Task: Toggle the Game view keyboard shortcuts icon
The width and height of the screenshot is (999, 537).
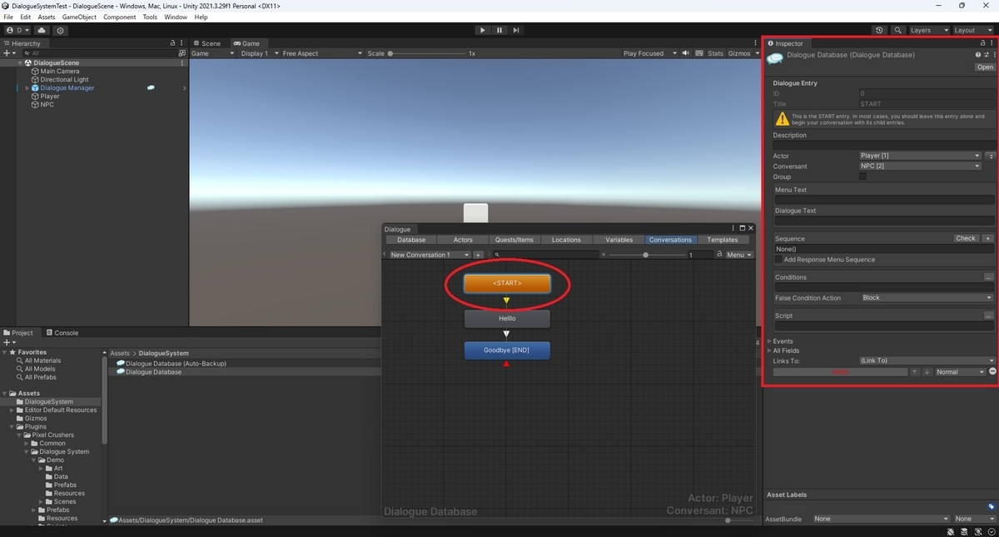Action: (x=698, y=53)
